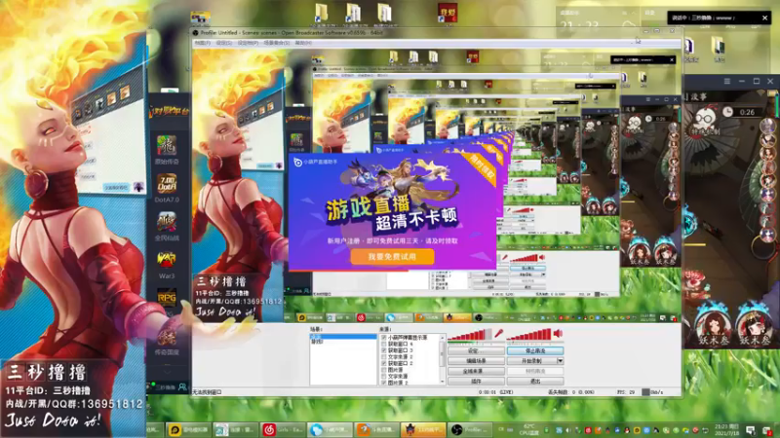The height and width of the screenshot is (438, 780).
Task: Open the 全域来源 global sources button
Action: click(476, 371)
